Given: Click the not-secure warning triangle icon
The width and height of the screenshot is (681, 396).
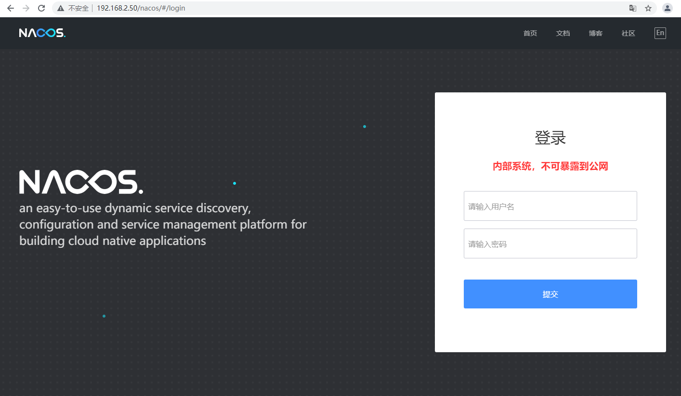Looking at the screenshot, I should 61,8.
